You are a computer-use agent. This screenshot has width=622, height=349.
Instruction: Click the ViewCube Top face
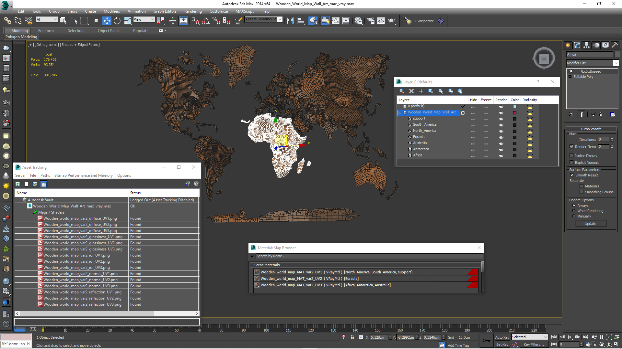coord(544,59)
